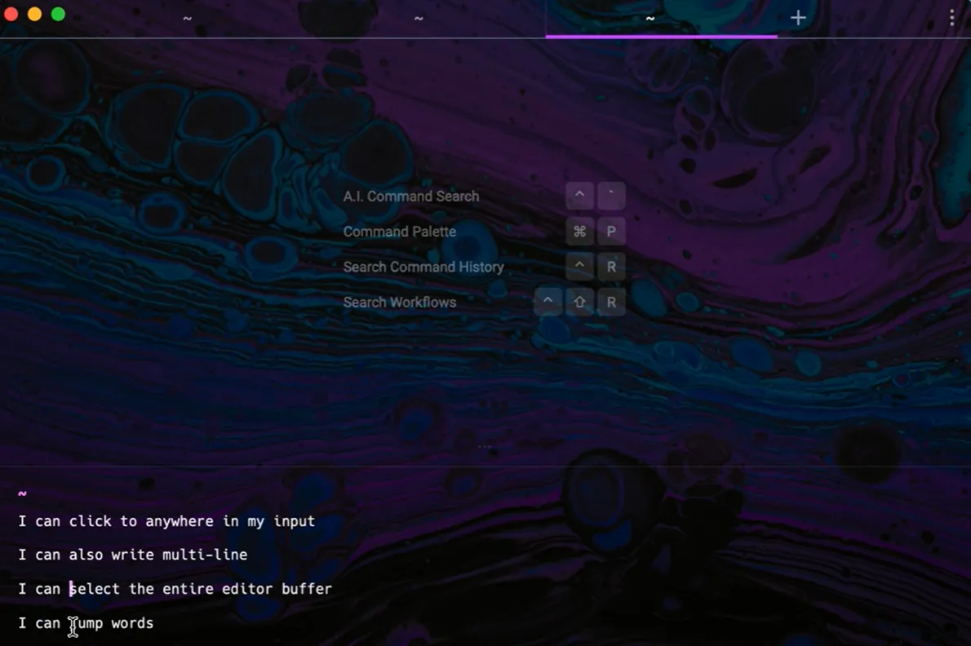The height and width of the screenshot is (646, 971).
Task: Switch to the first ~ tab
Action: click(x=187, y=19)
